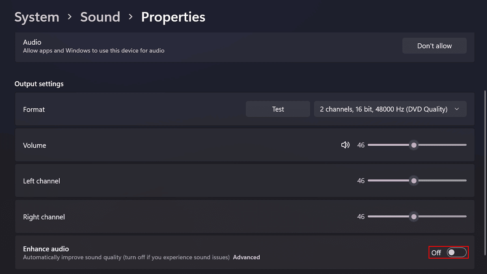This screenshot has width=487, height=274.
Task: Click the far right end of Volume slider track
Action: (x=465, y=145)
